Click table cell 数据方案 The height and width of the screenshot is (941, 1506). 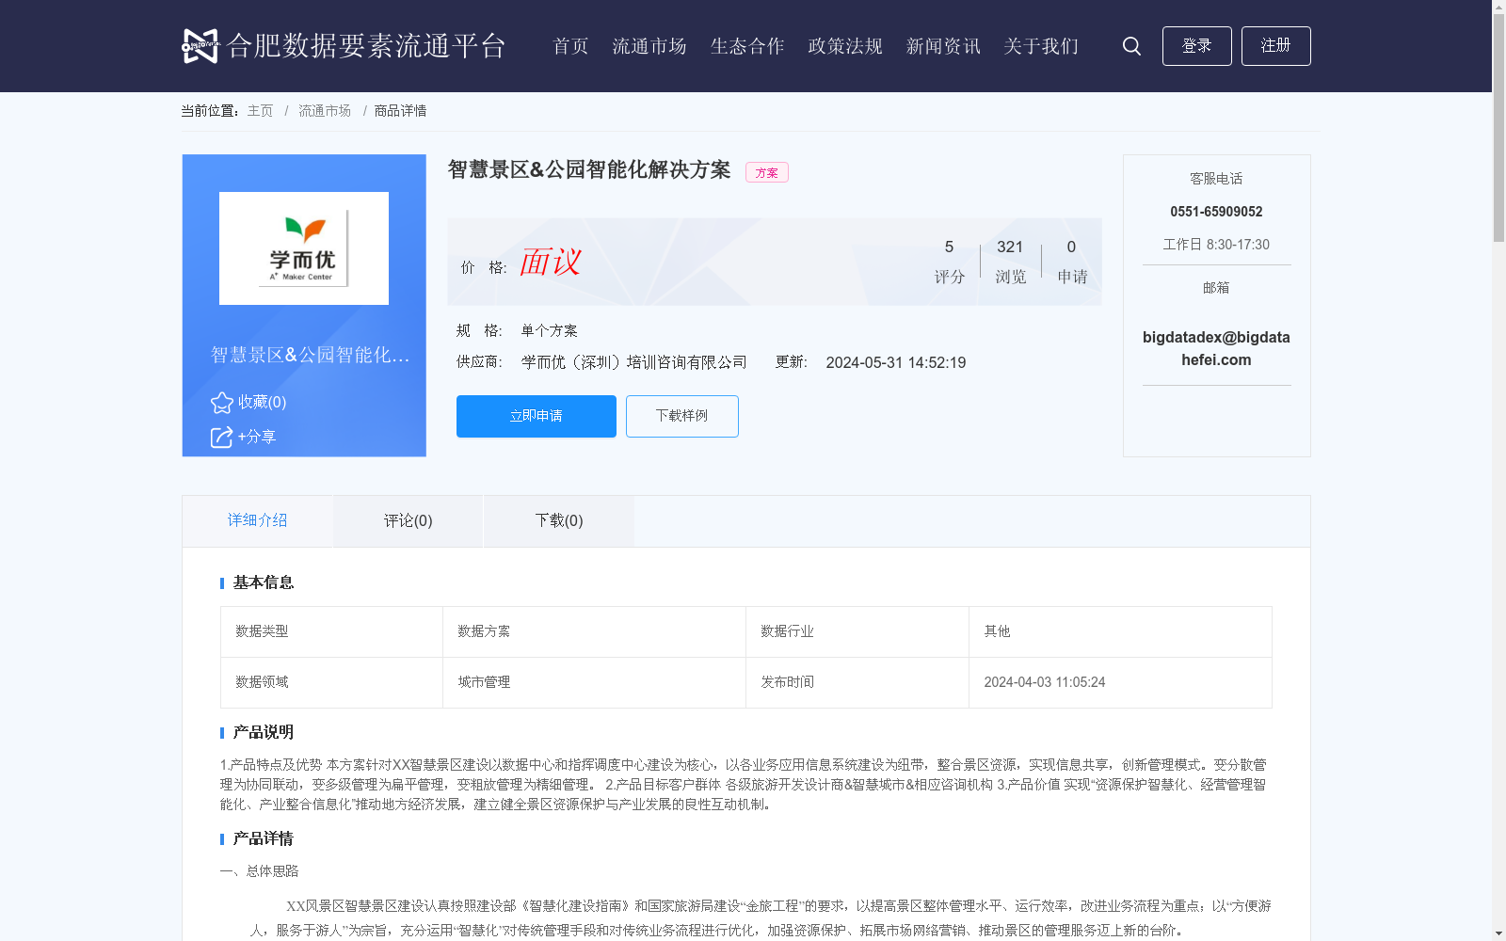click(x=594, y=631)
